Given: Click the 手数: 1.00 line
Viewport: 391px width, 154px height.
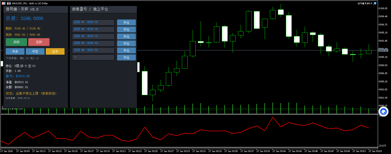Looking at the screenshot, I should (13, 71).
